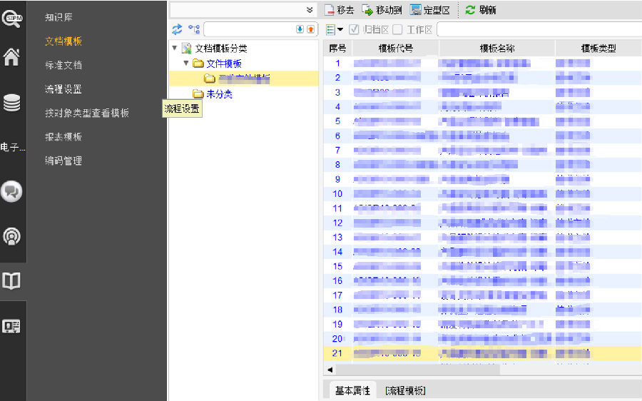Image resolution: width=642 pixels, height=401 pixels.
Task: Open the database stack icon
Action: pos(11,103)
